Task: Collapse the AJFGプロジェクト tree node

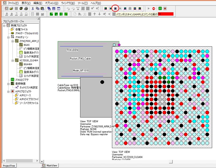Action: pyautogui.click(x=9, y=92)
